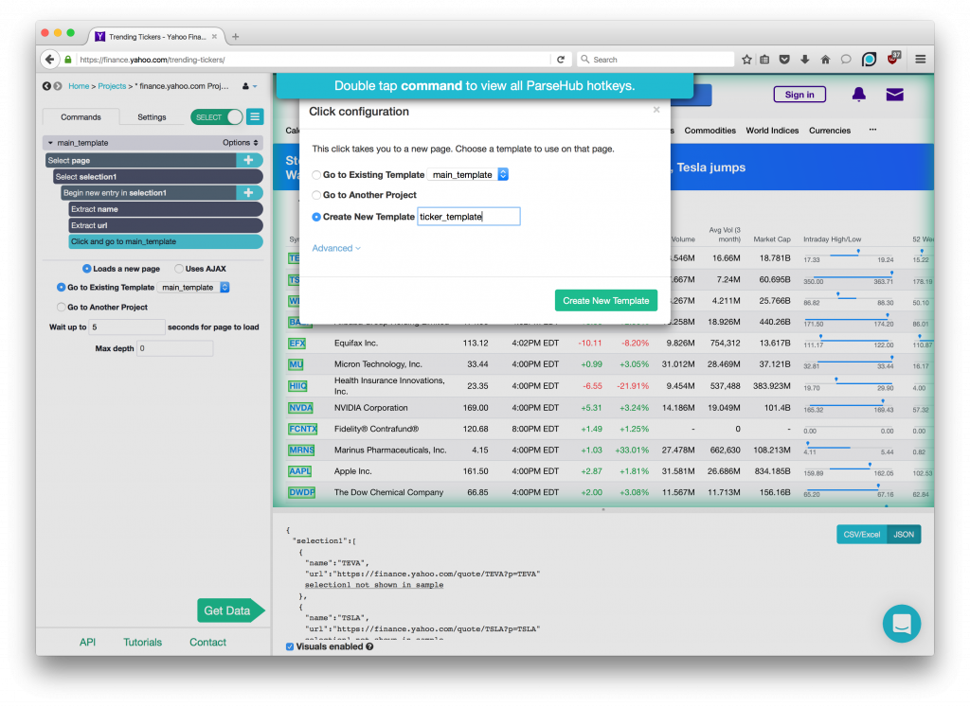Click Create New Template button

(605, 300)
